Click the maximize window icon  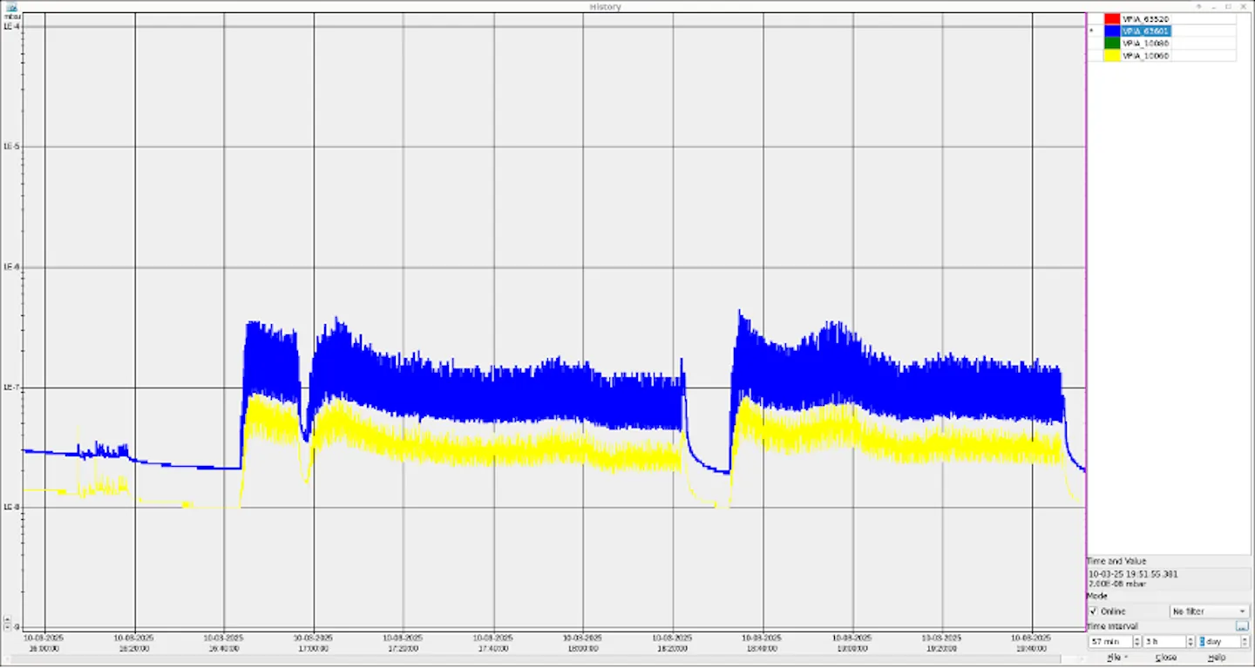tap(1227, 6)
